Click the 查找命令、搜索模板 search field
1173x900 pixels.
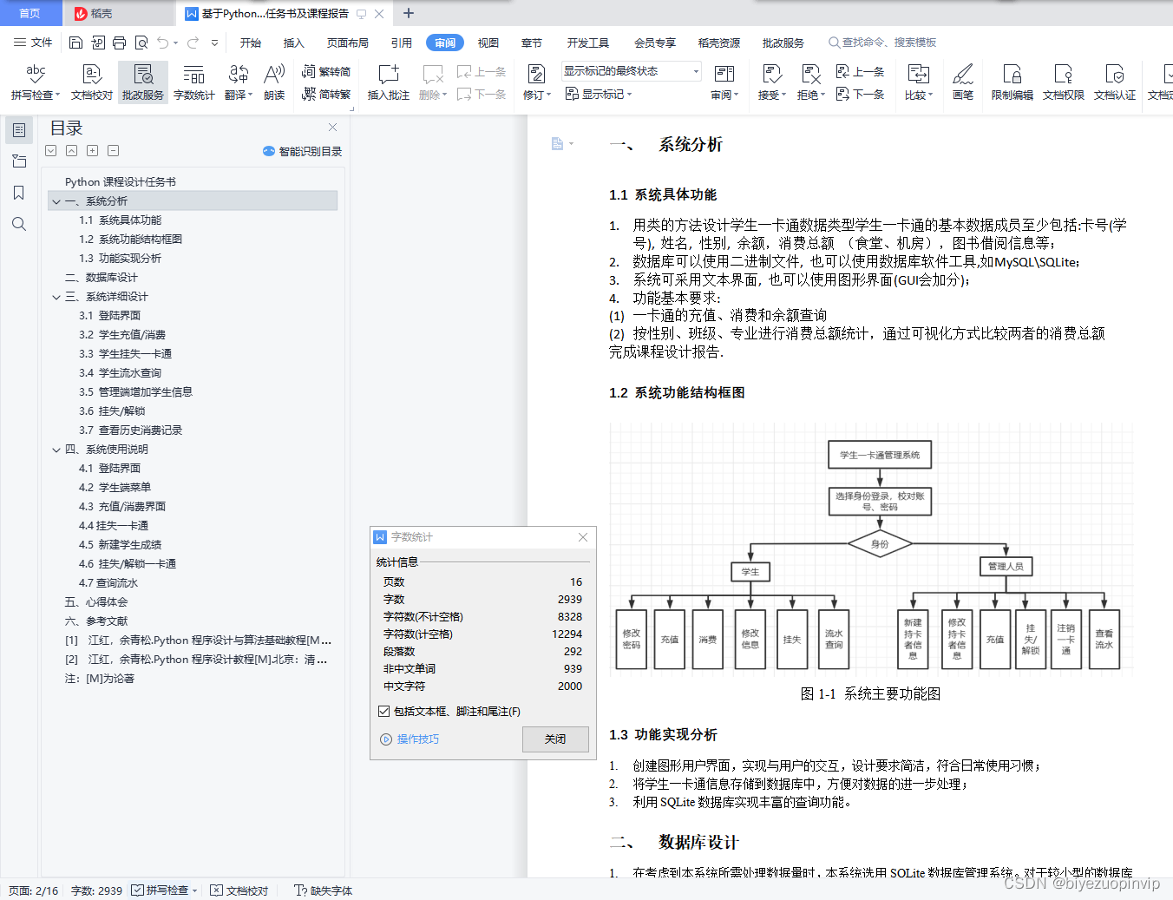coord(883,43)
